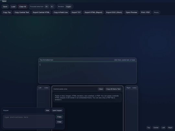Click Export DOC (Word)
The height and width of the screenshot is (131, 175).
click(x=114, y=12)
